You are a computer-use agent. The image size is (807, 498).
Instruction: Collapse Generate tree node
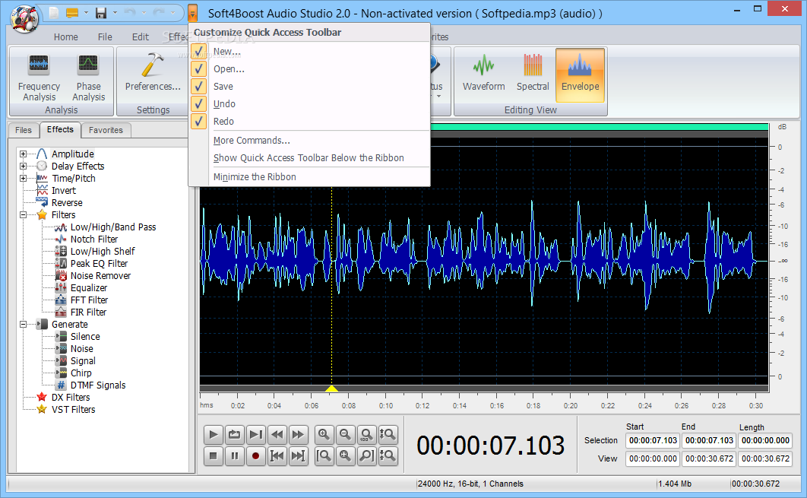click(x=23, y=325)
